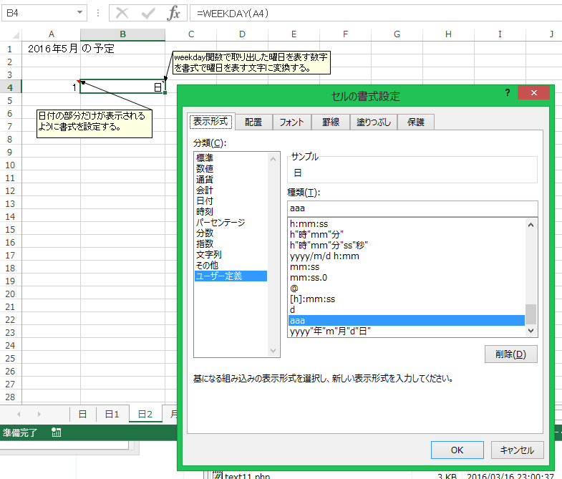Click the 削除 delete button
562x479 pixels.
pyautogui.click(x=510, y=354)
